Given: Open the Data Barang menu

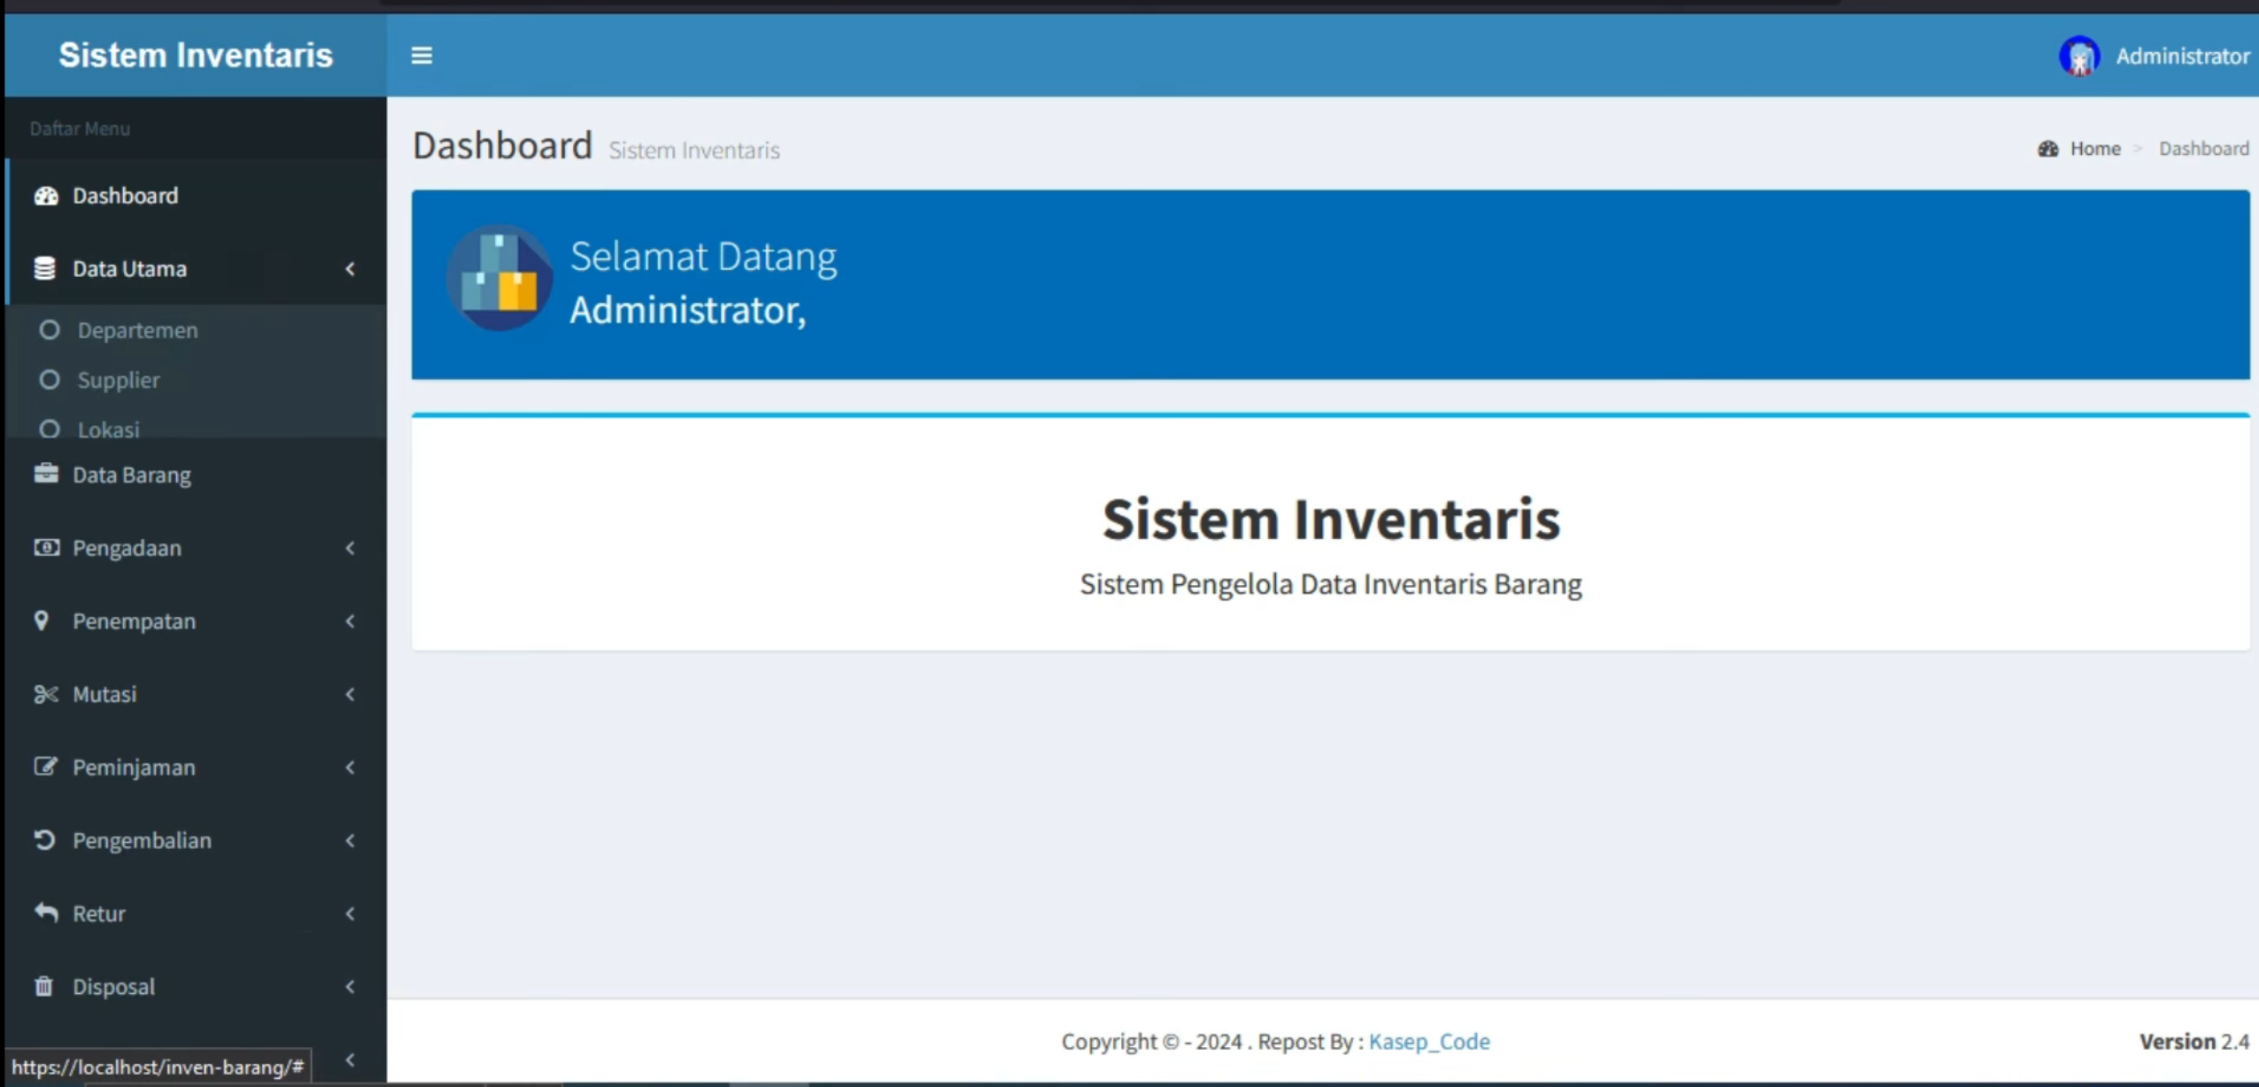Looking at the screenshot, I should [x=196, y=474].
